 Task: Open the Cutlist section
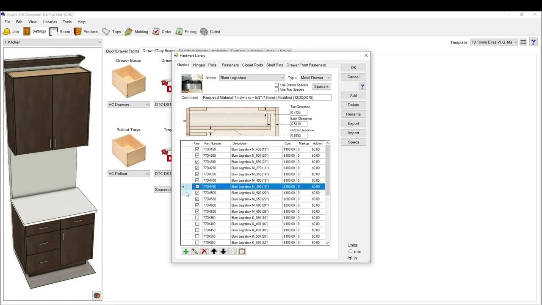[x=210, y=31]
